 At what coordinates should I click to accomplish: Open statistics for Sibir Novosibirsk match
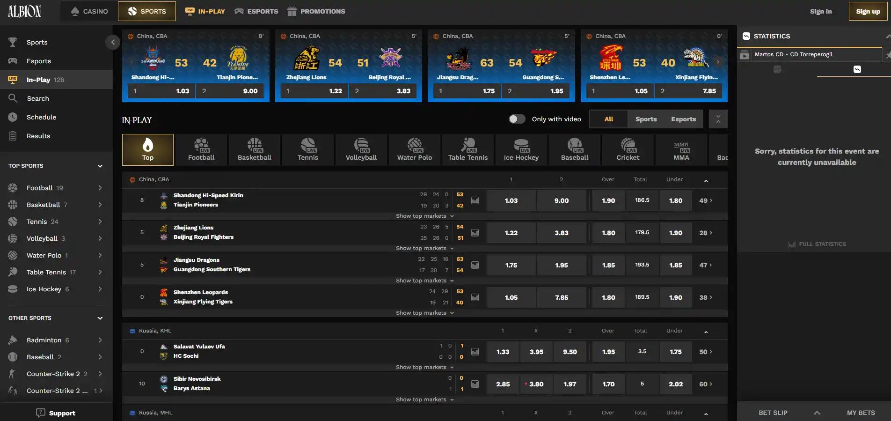(x=475, y=384)
